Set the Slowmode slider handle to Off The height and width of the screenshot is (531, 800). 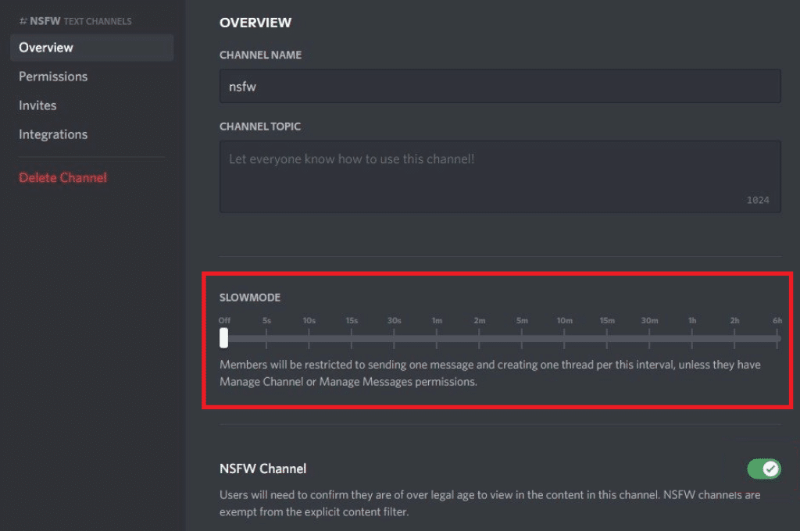(224, 338)
